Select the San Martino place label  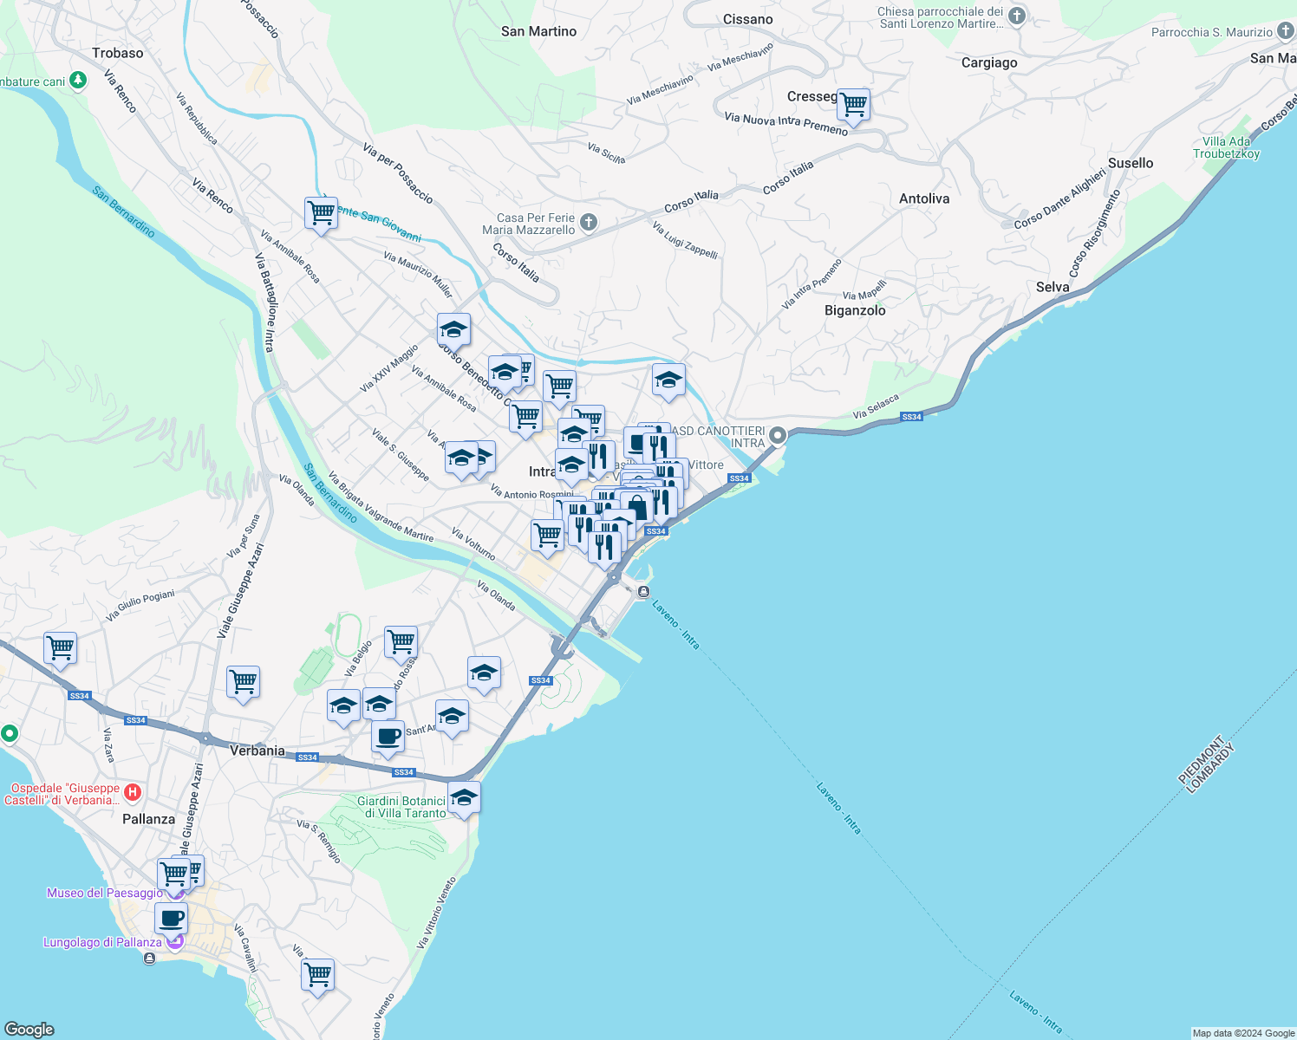538,31
